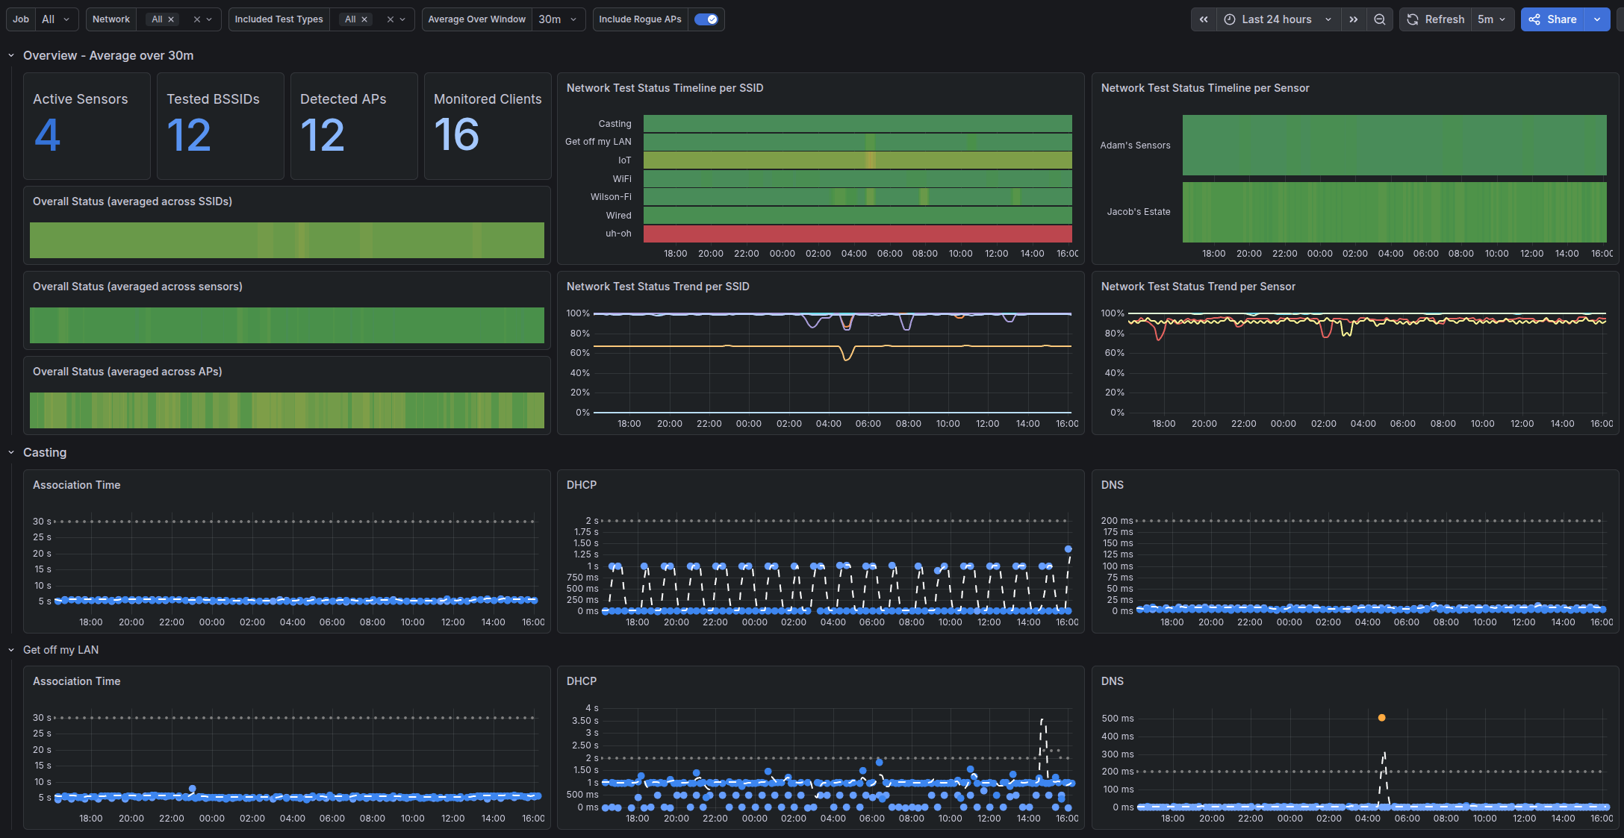The width and height of the screenshot is (1624, 838).
Task: Click the WiFi label in SSID timeline
Action: (622, 179)
